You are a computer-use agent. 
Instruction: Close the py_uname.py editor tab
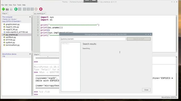coord(45,14)
